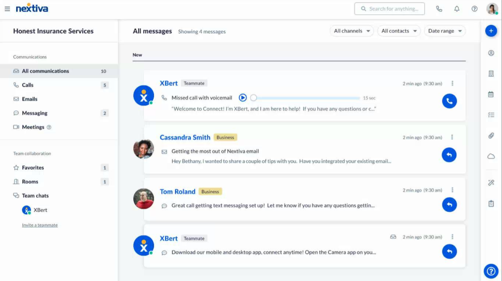Open the hamburger navigation menu
The height and width of the screenshot is (281, 502).
(x=7, y=8)
